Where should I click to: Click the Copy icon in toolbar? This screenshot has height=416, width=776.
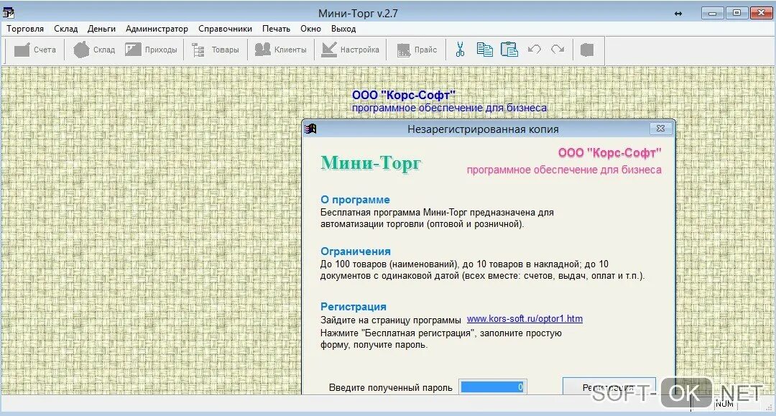484,50
